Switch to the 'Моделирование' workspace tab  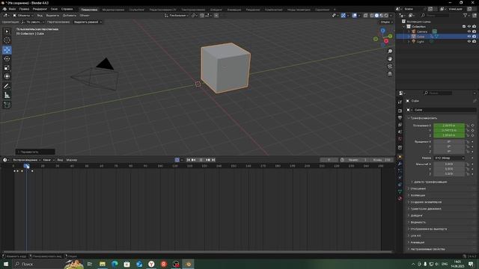point(113,10)
